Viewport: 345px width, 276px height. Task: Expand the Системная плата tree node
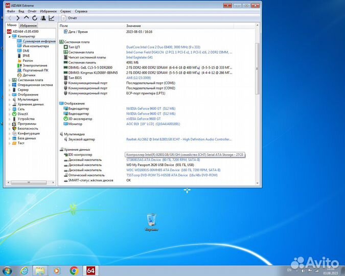(x=10, y=80)
